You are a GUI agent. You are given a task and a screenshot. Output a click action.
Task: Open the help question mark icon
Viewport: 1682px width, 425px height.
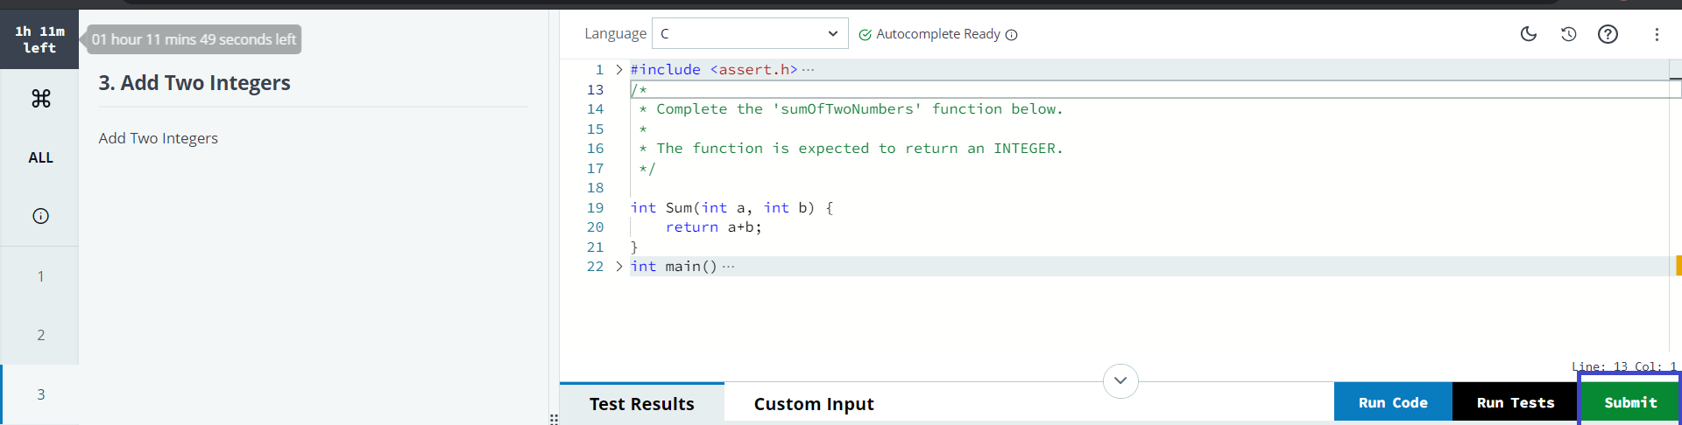coord(1608,34)
